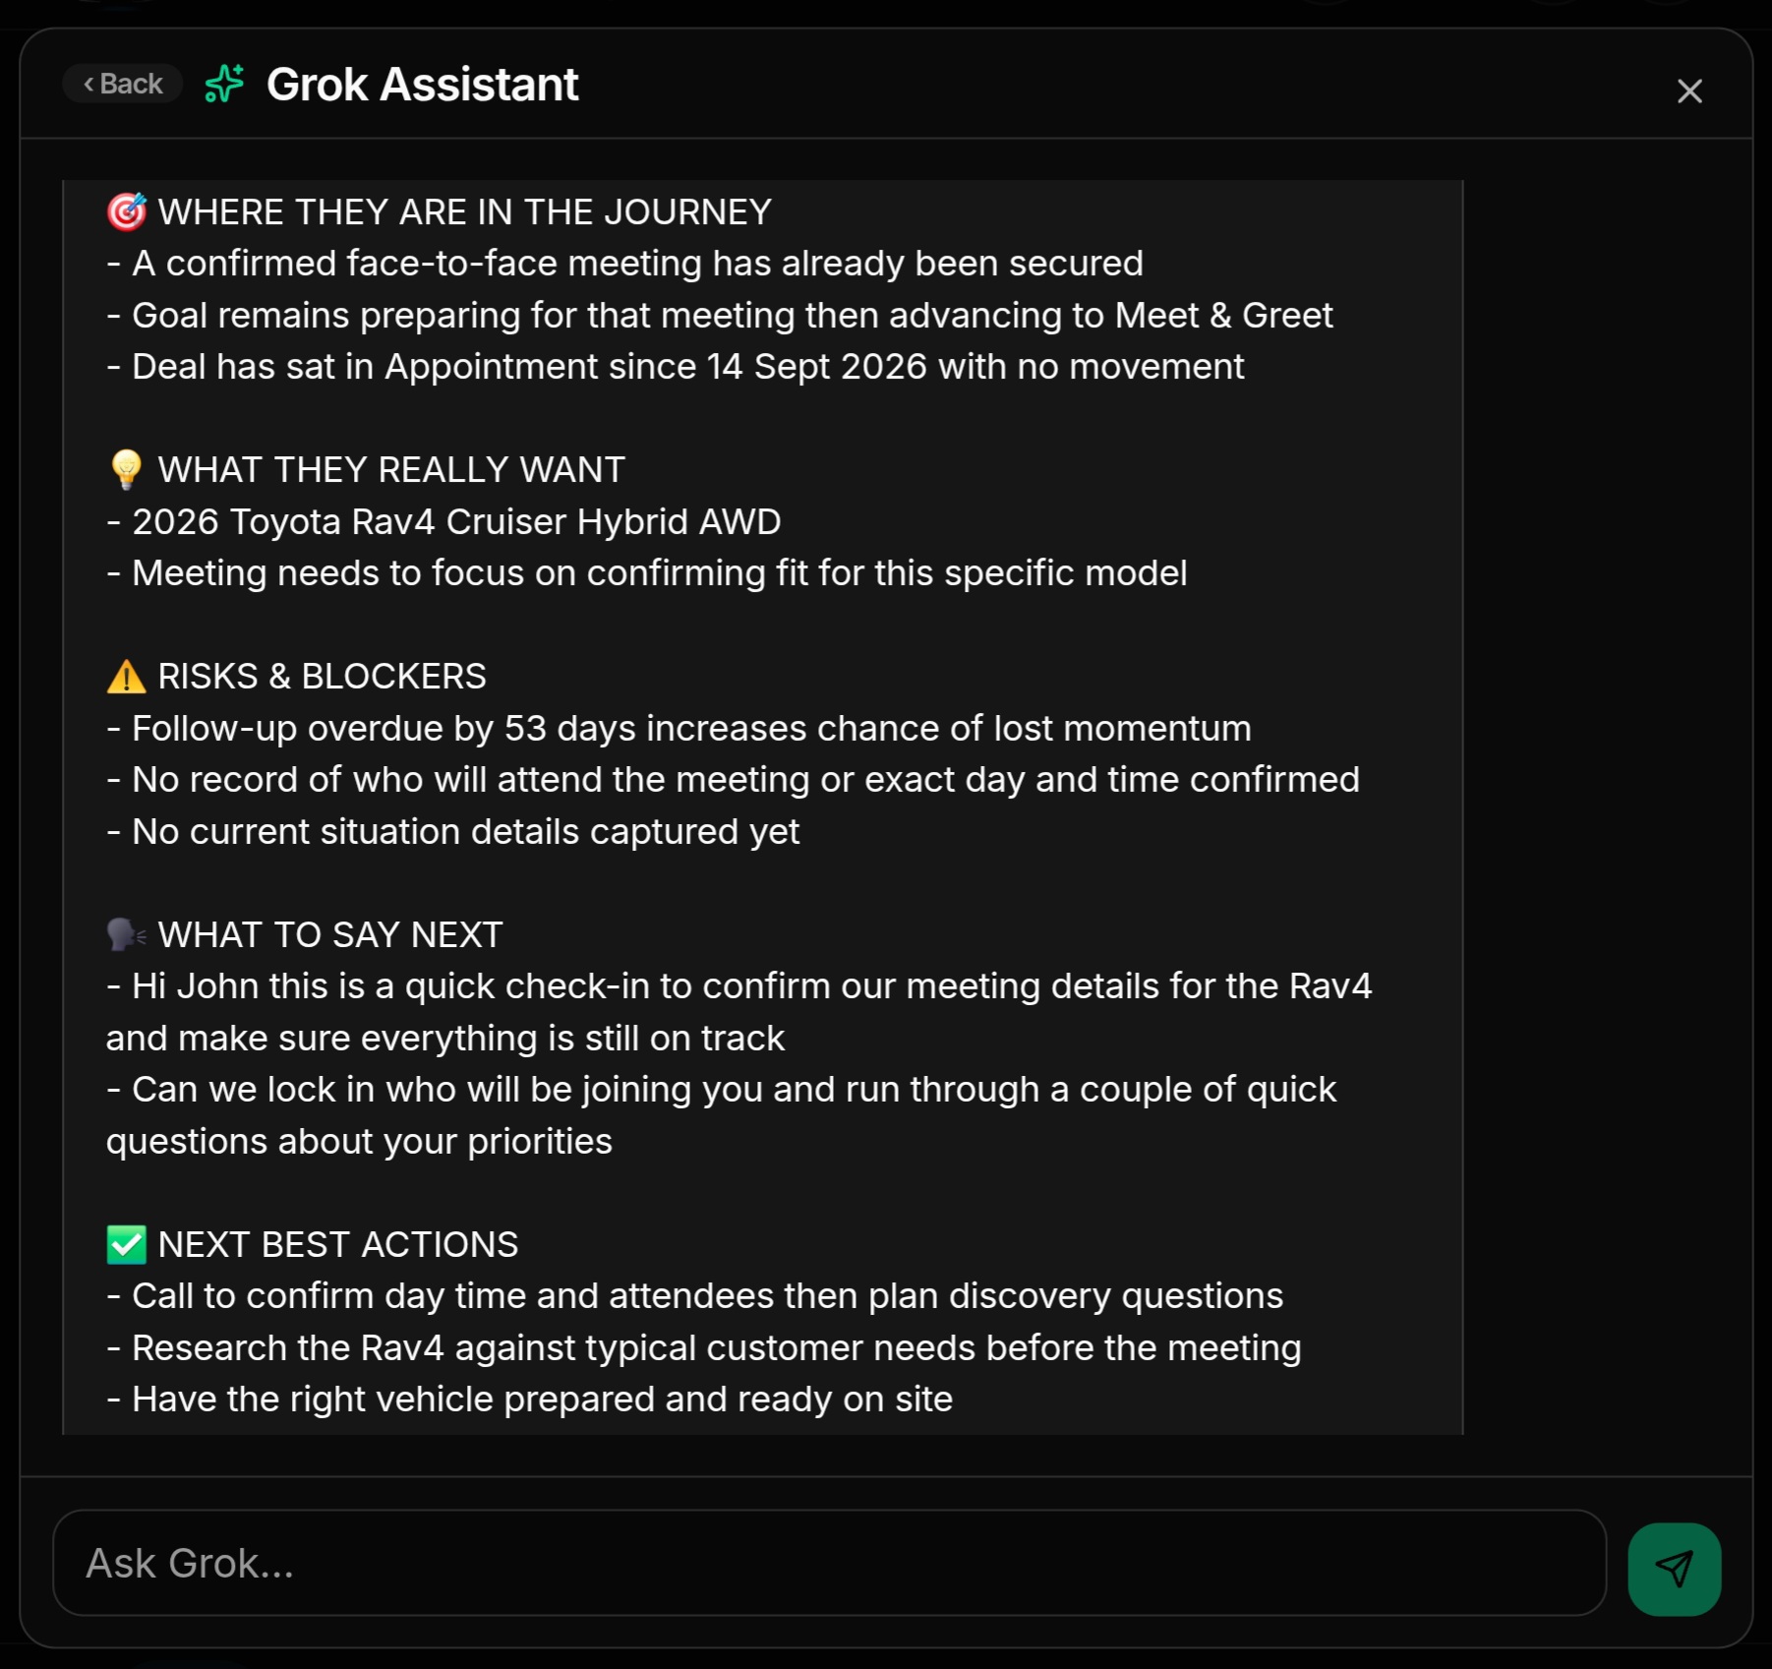Click line 'Goal remains preparing for that meeting'
The height and width of the screenshot is (1669, 1772).
719,316
